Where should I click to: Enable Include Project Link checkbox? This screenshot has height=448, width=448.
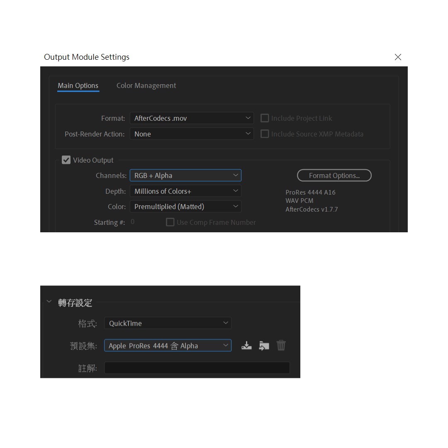264,118
